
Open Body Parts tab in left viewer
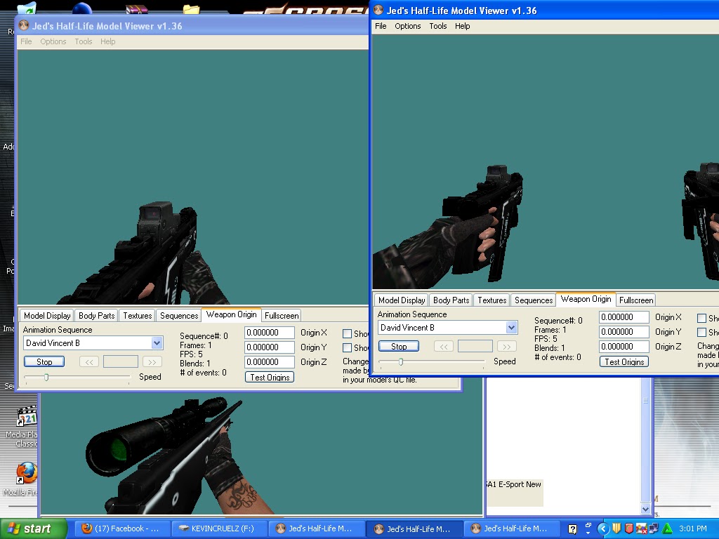click(97, 316)
